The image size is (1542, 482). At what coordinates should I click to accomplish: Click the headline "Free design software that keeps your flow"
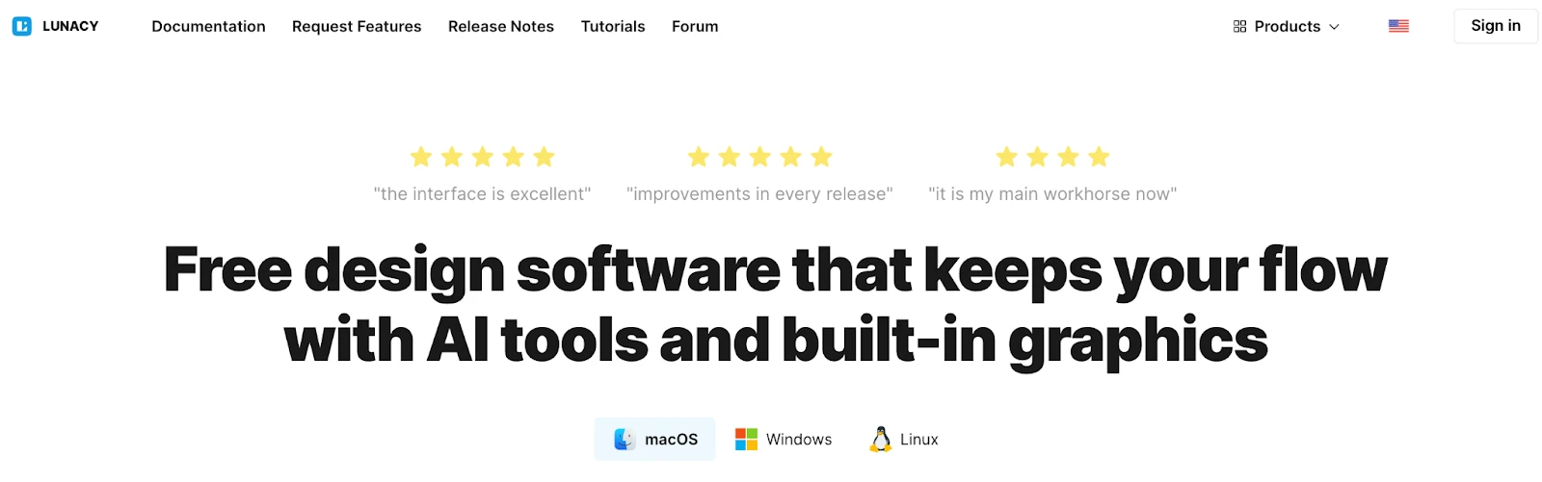pyautogui.click(x=776, y=269)
